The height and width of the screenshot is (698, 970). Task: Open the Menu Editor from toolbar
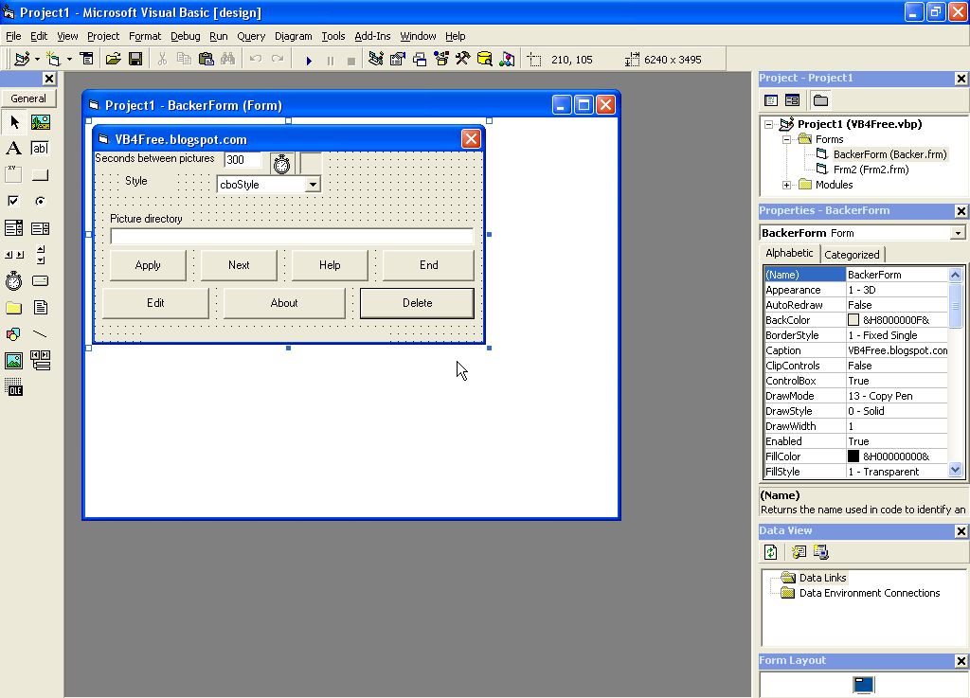(x=87, y=59)
